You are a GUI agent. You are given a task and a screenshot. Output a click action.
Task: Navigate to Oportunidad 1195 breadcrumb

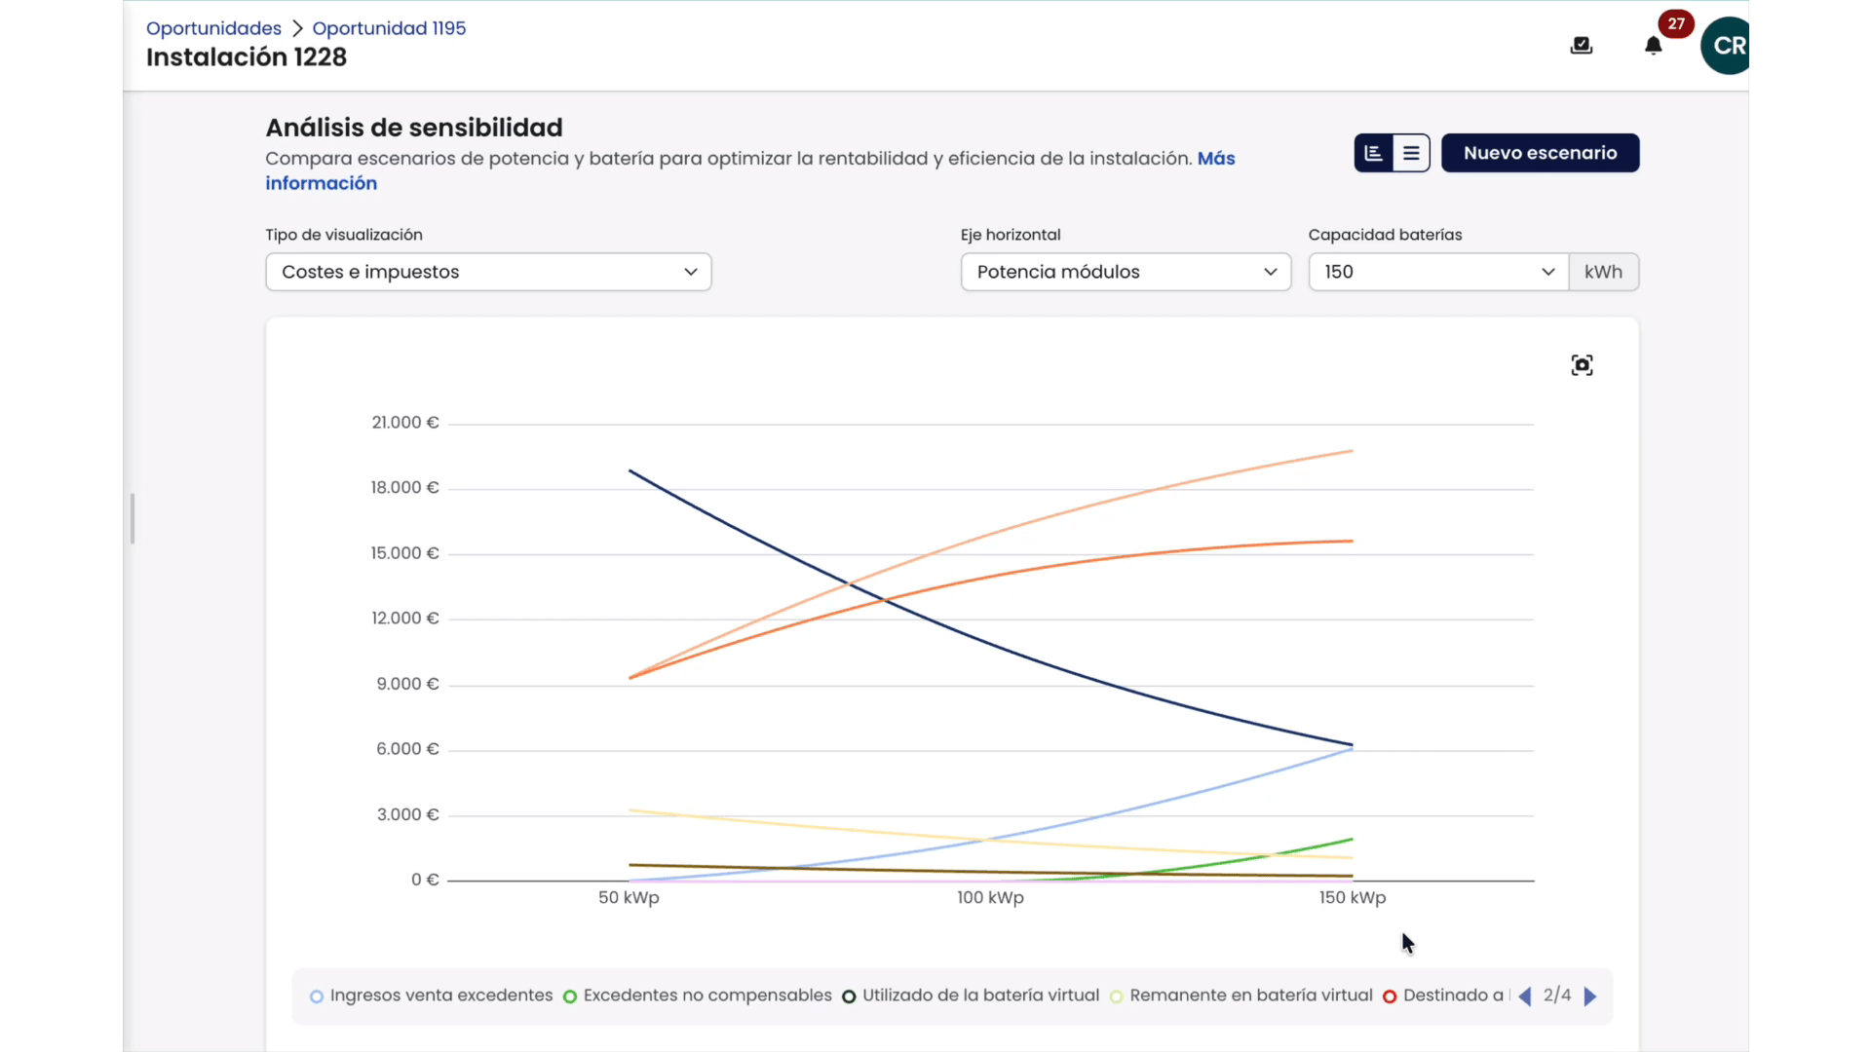tap(389, 28)
